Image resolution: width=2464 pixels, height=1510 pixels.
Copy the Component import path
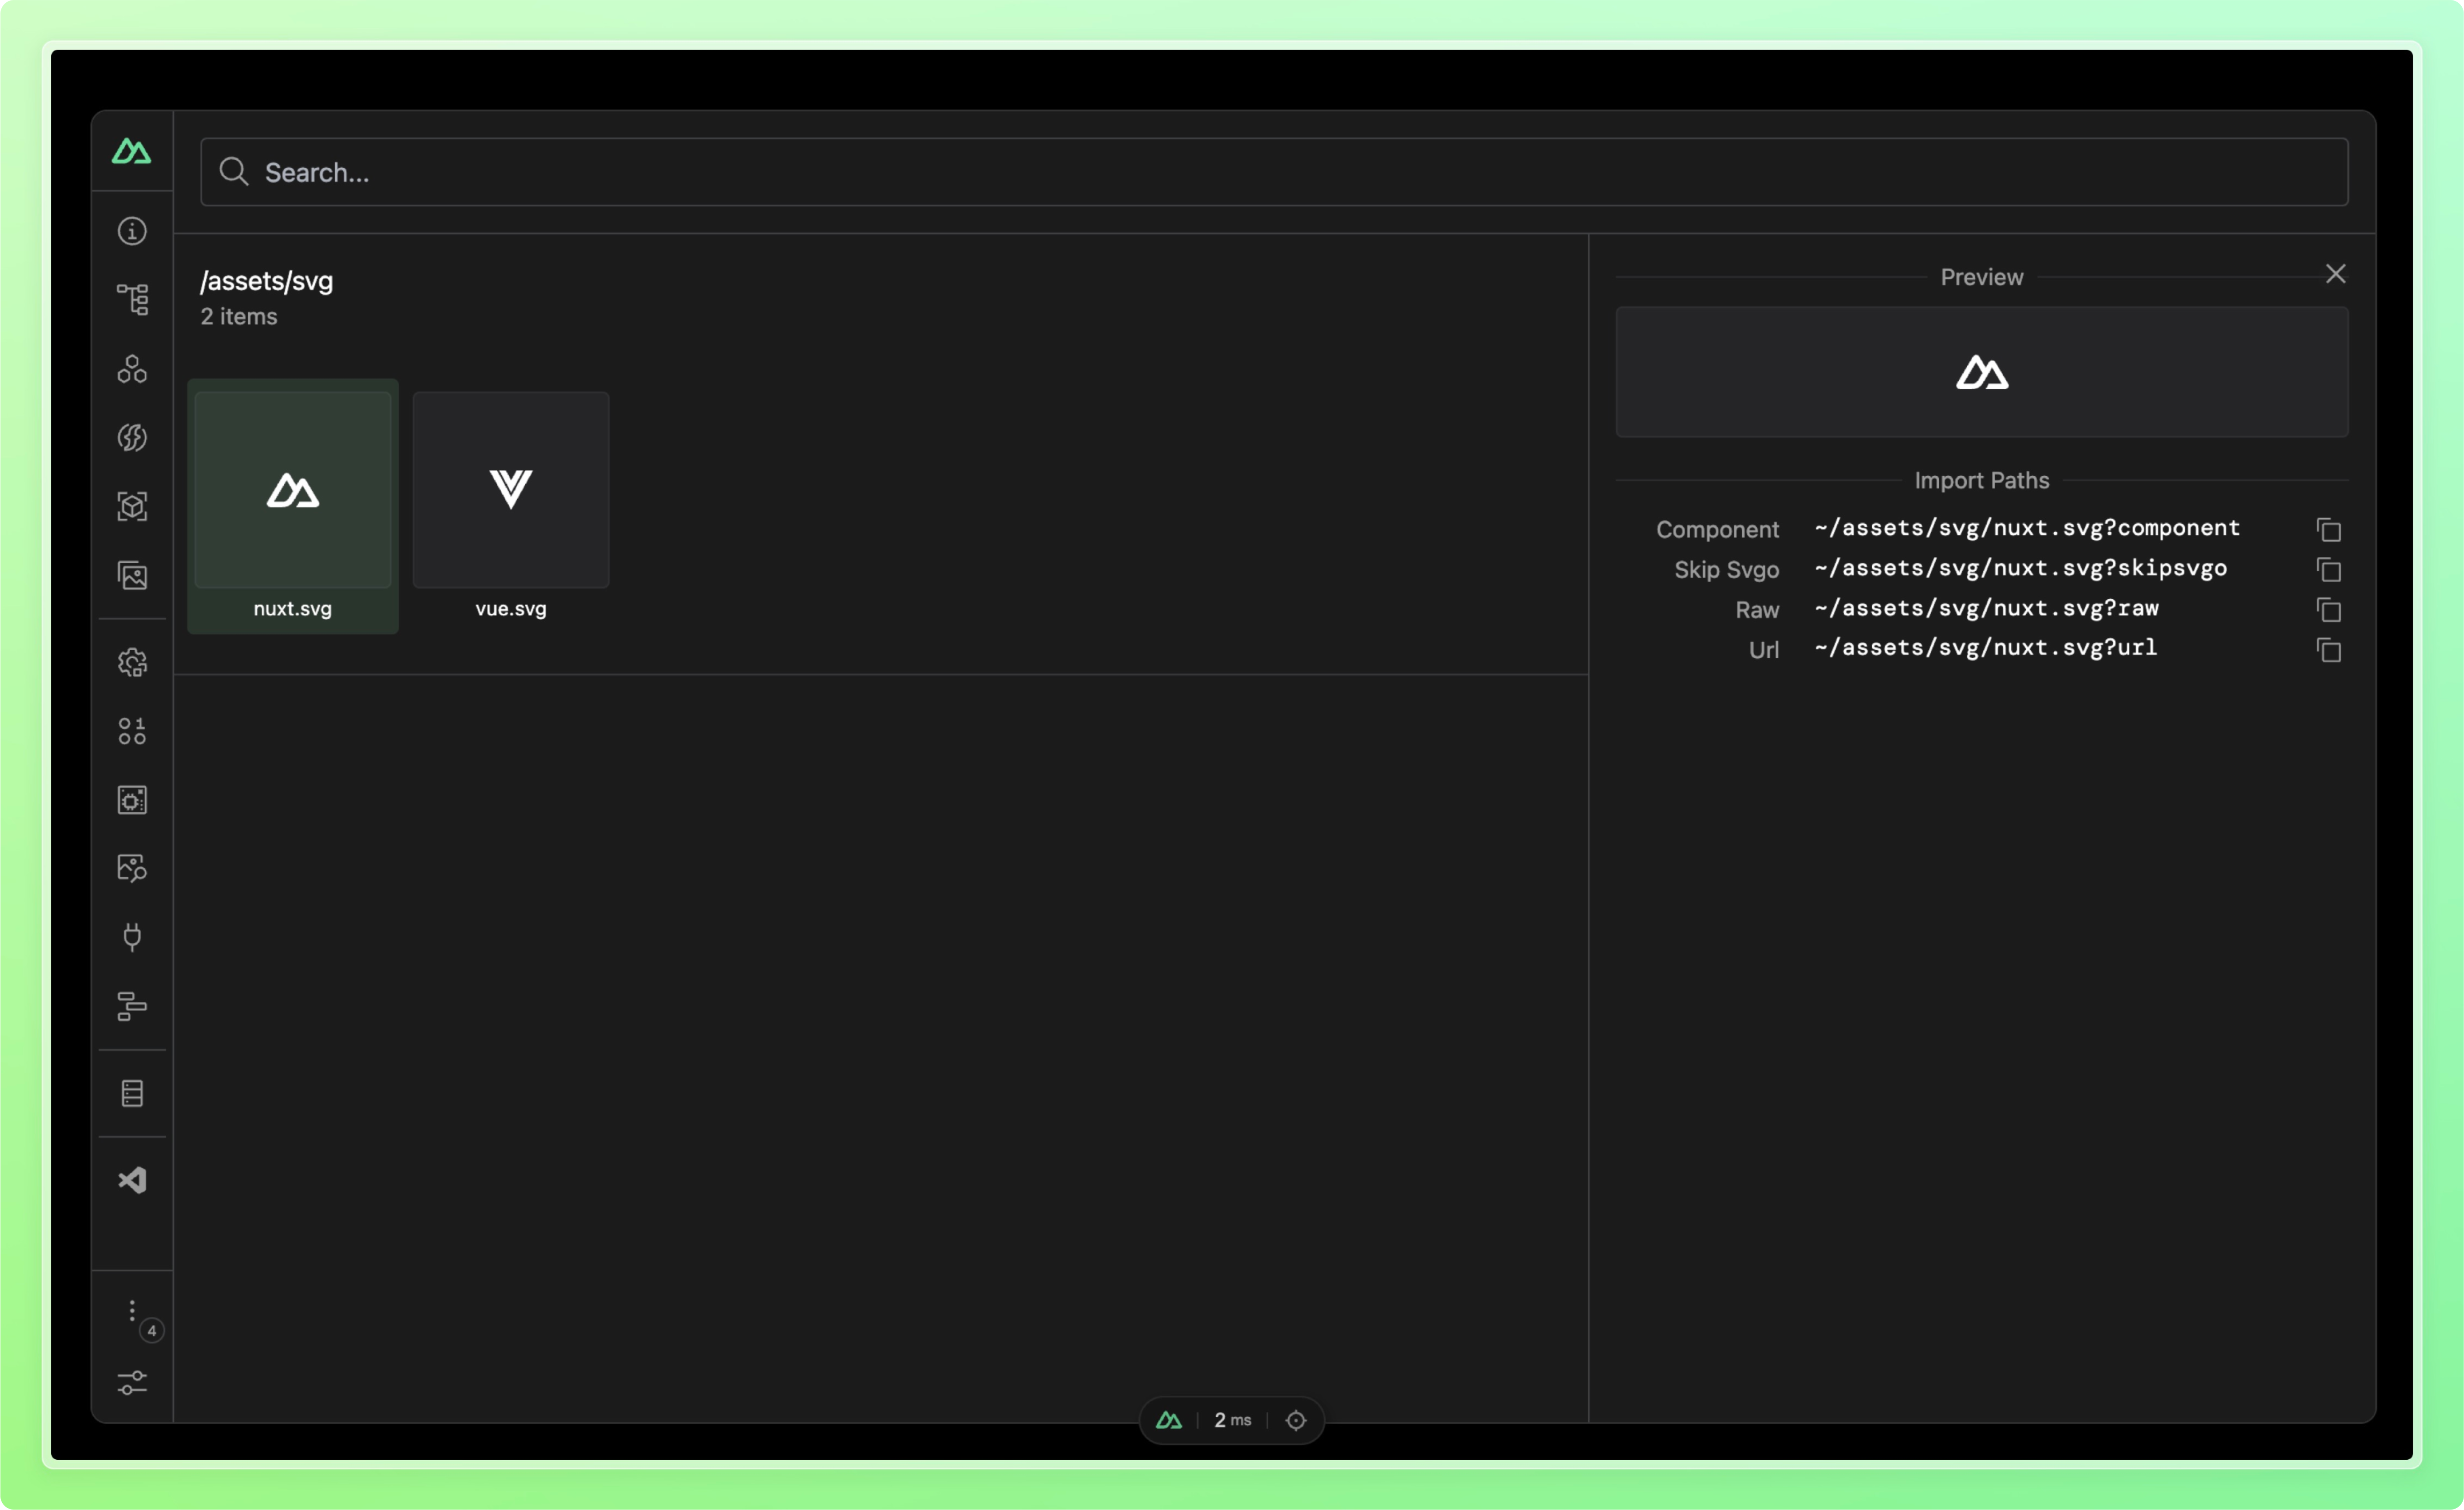pos(2329,529)
